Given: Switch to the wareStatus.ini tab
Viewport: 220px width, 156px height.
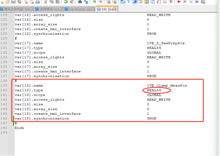Looking at the screenshot, I should [x=80, y=9].
